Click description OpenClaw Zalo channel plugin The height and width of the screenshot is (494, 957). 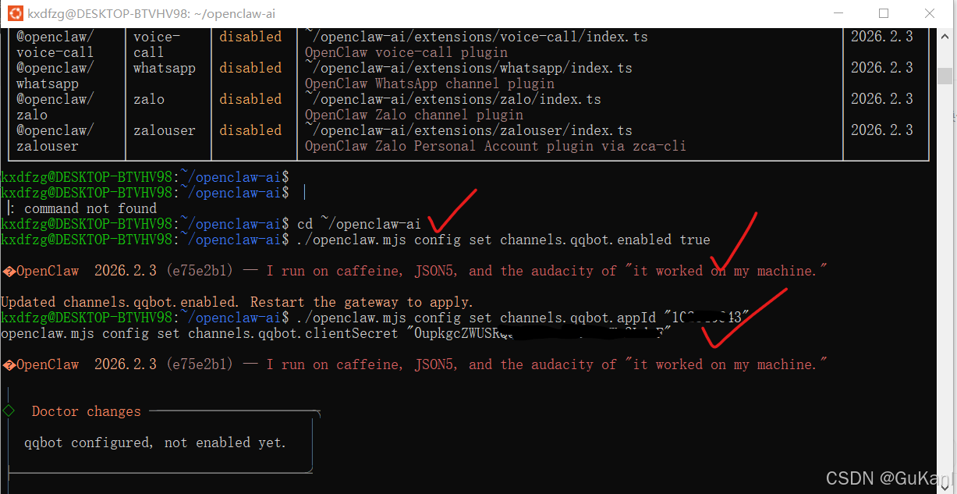(x=414, y=115)
